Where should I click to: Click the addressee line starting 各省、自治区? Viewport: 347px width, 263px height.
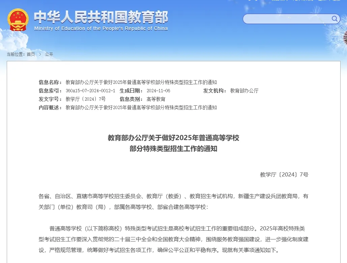(x=173, y=202)
